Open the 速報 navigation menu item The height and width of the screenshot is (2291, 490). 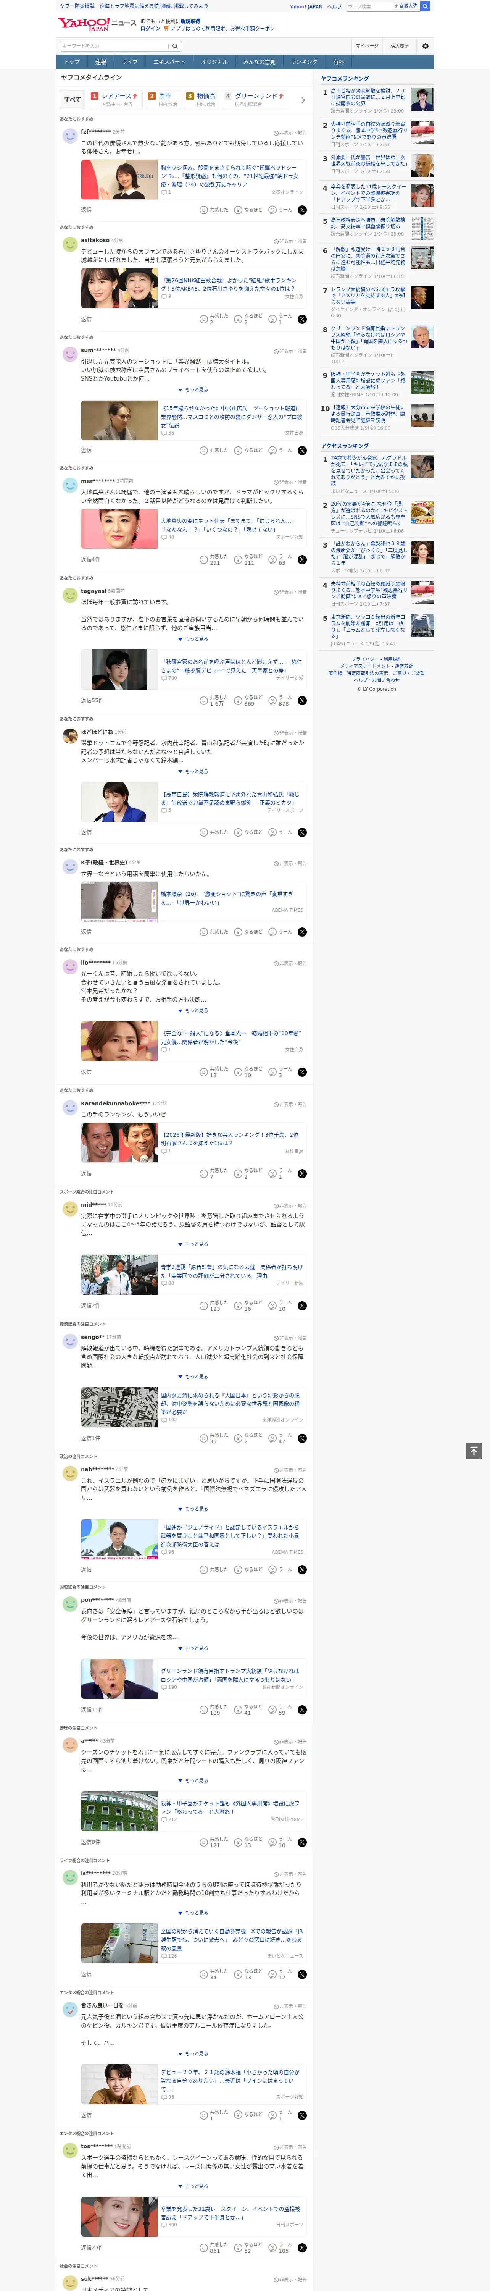100,62
